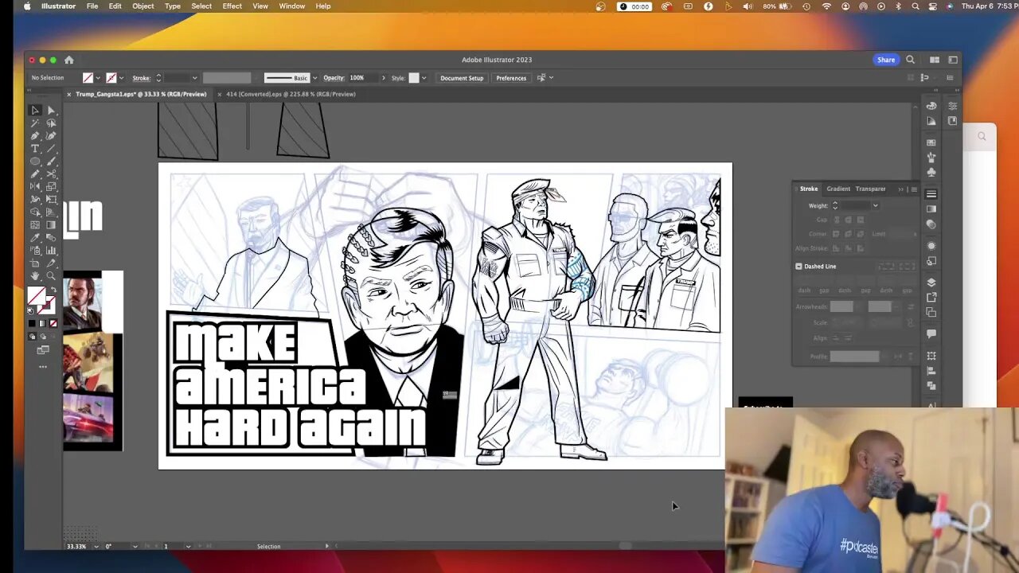The image size is (1019, 573).
Task: Select the Eyedropper tool
Action: [35, 238]
